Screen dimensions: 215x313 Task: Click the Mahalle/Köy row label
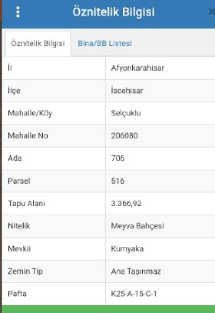coord(30,113)
